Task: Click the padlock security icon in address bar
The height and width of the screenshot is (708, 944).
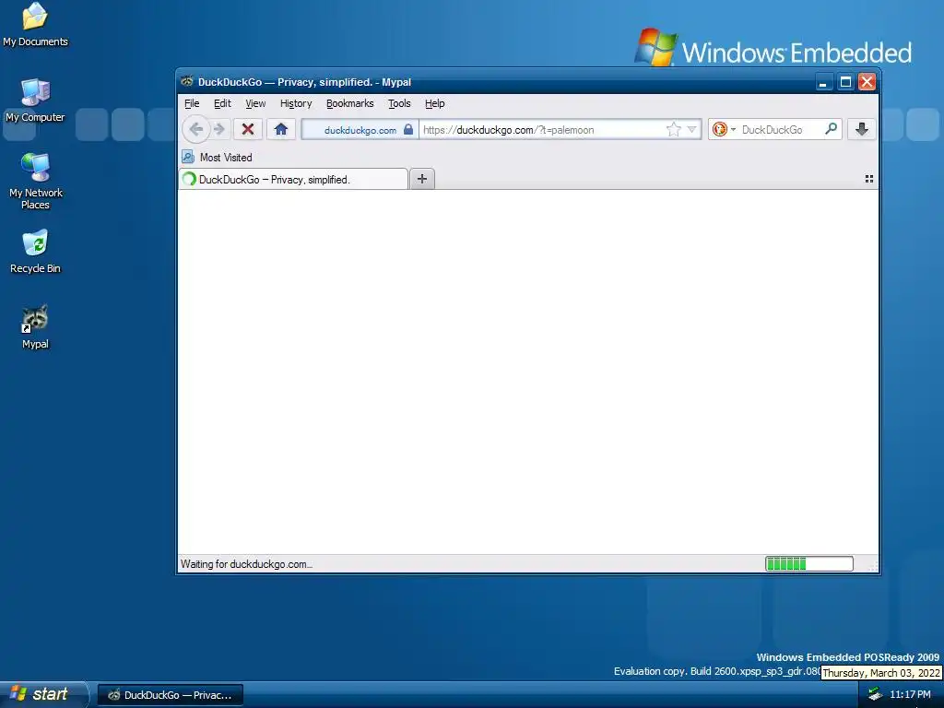Action: point(408,129)
